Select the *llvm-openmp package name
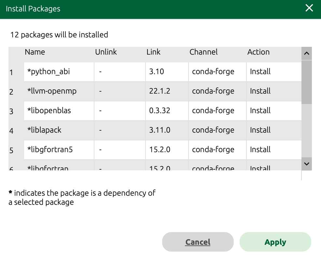 click(52, 91)
